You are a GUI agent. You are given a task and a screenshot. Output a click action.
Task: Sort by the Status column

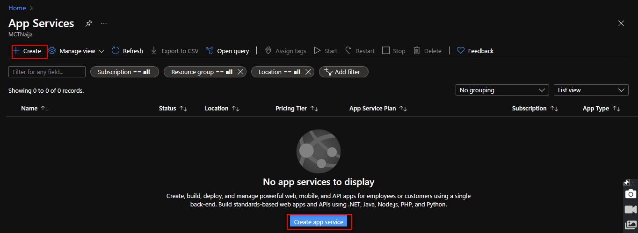[173, 108]
